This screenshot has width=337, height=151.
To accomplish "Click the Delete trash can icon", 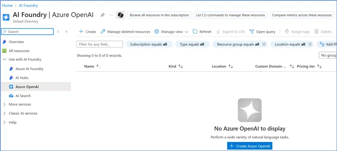I will point(316,32).
